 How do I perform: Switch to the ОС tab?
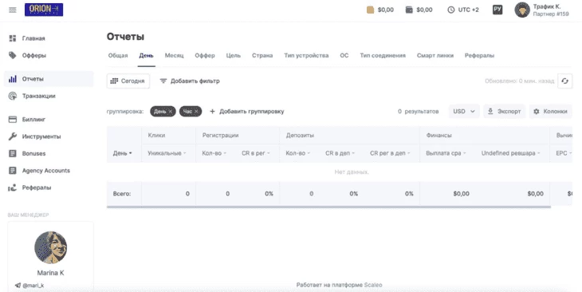344,55
